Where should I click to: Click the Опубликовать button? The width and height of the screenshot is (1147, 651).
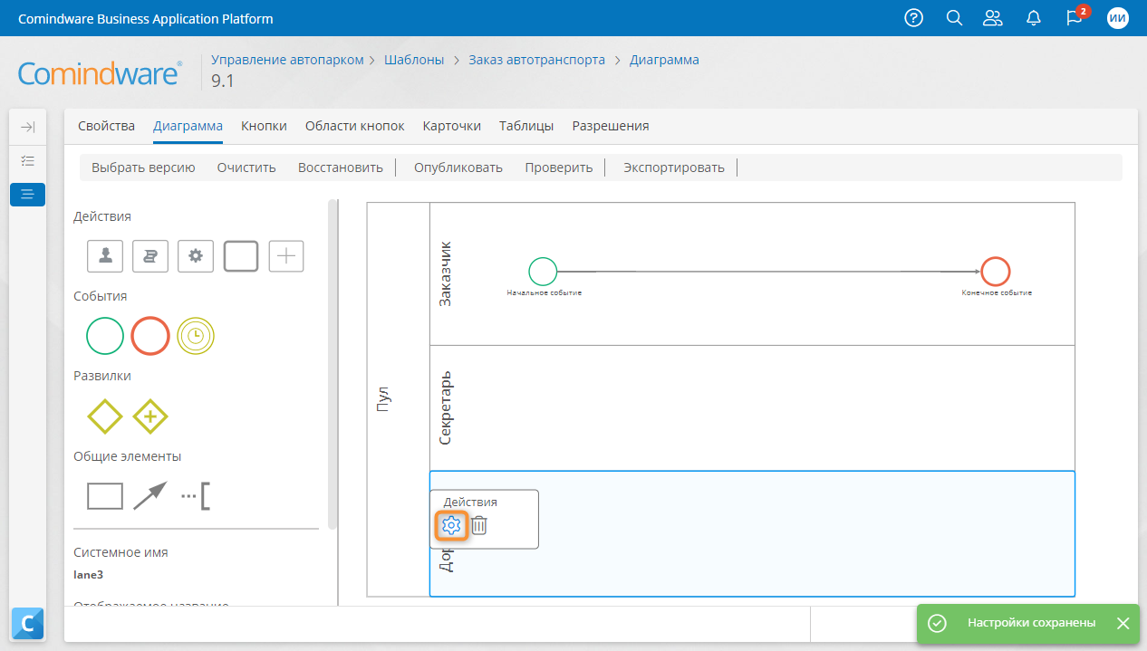pos(458,168)
